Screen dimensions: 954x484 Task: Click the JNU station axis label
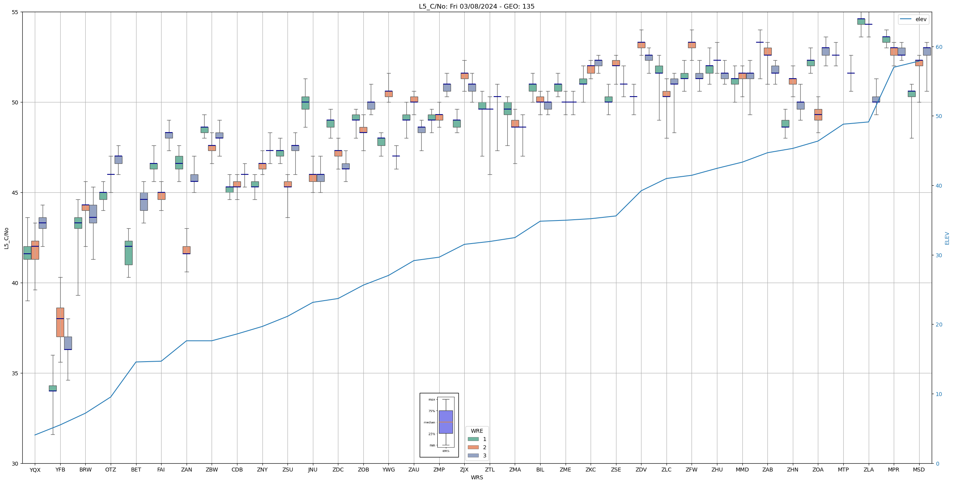coord(313,470)
